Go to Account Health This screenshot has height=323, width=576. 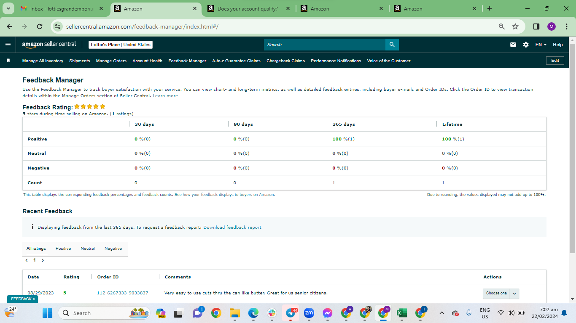(x=148, y=61)
